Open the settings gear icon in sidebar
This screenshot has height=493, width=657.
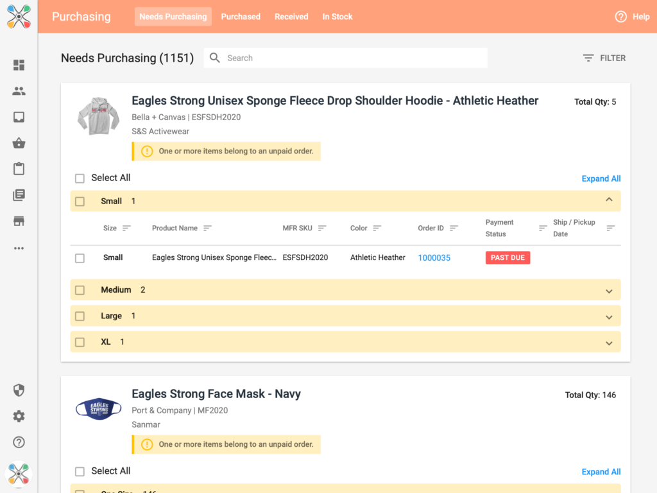(x=19, y=416)
